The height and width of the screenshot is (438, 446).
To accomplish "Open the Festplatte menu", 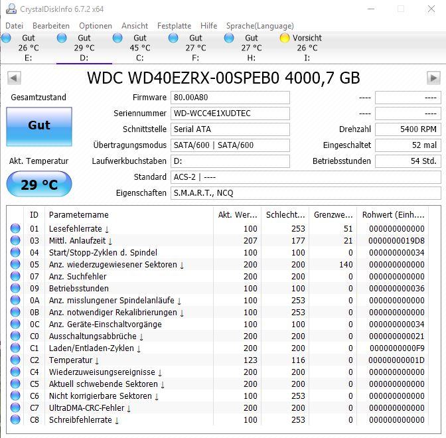I will click(174, 26).
